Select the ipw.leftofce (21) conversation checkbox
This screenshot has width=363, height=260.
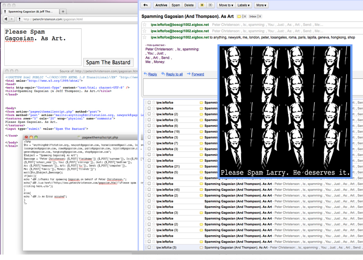click(x=149, y=166)
